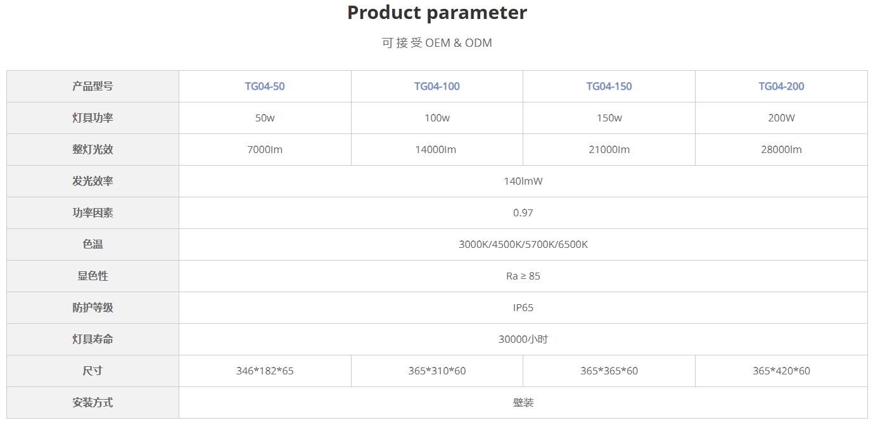
Task: Select the 3000K/4500K/5700K/6500K color temperature cell
Action: 523,245
